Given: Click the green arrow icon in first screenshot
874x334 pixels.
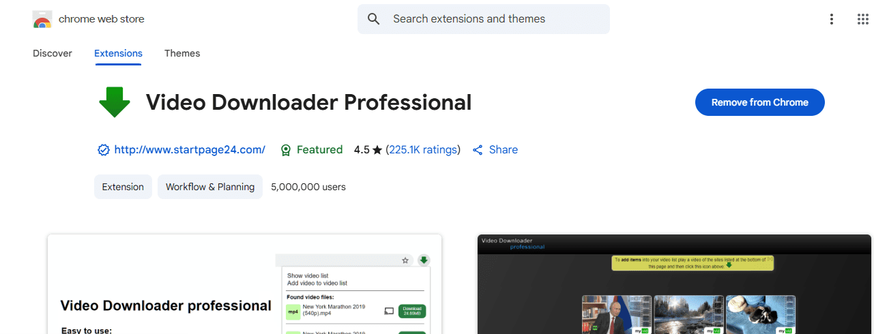Looking at the screenshot, I should (424, 260).
